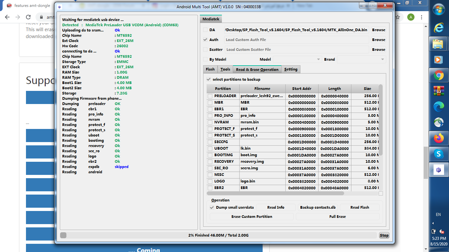Click the power/network tray icon
This screenshot has height=252, width=449.
click(434, 231)
